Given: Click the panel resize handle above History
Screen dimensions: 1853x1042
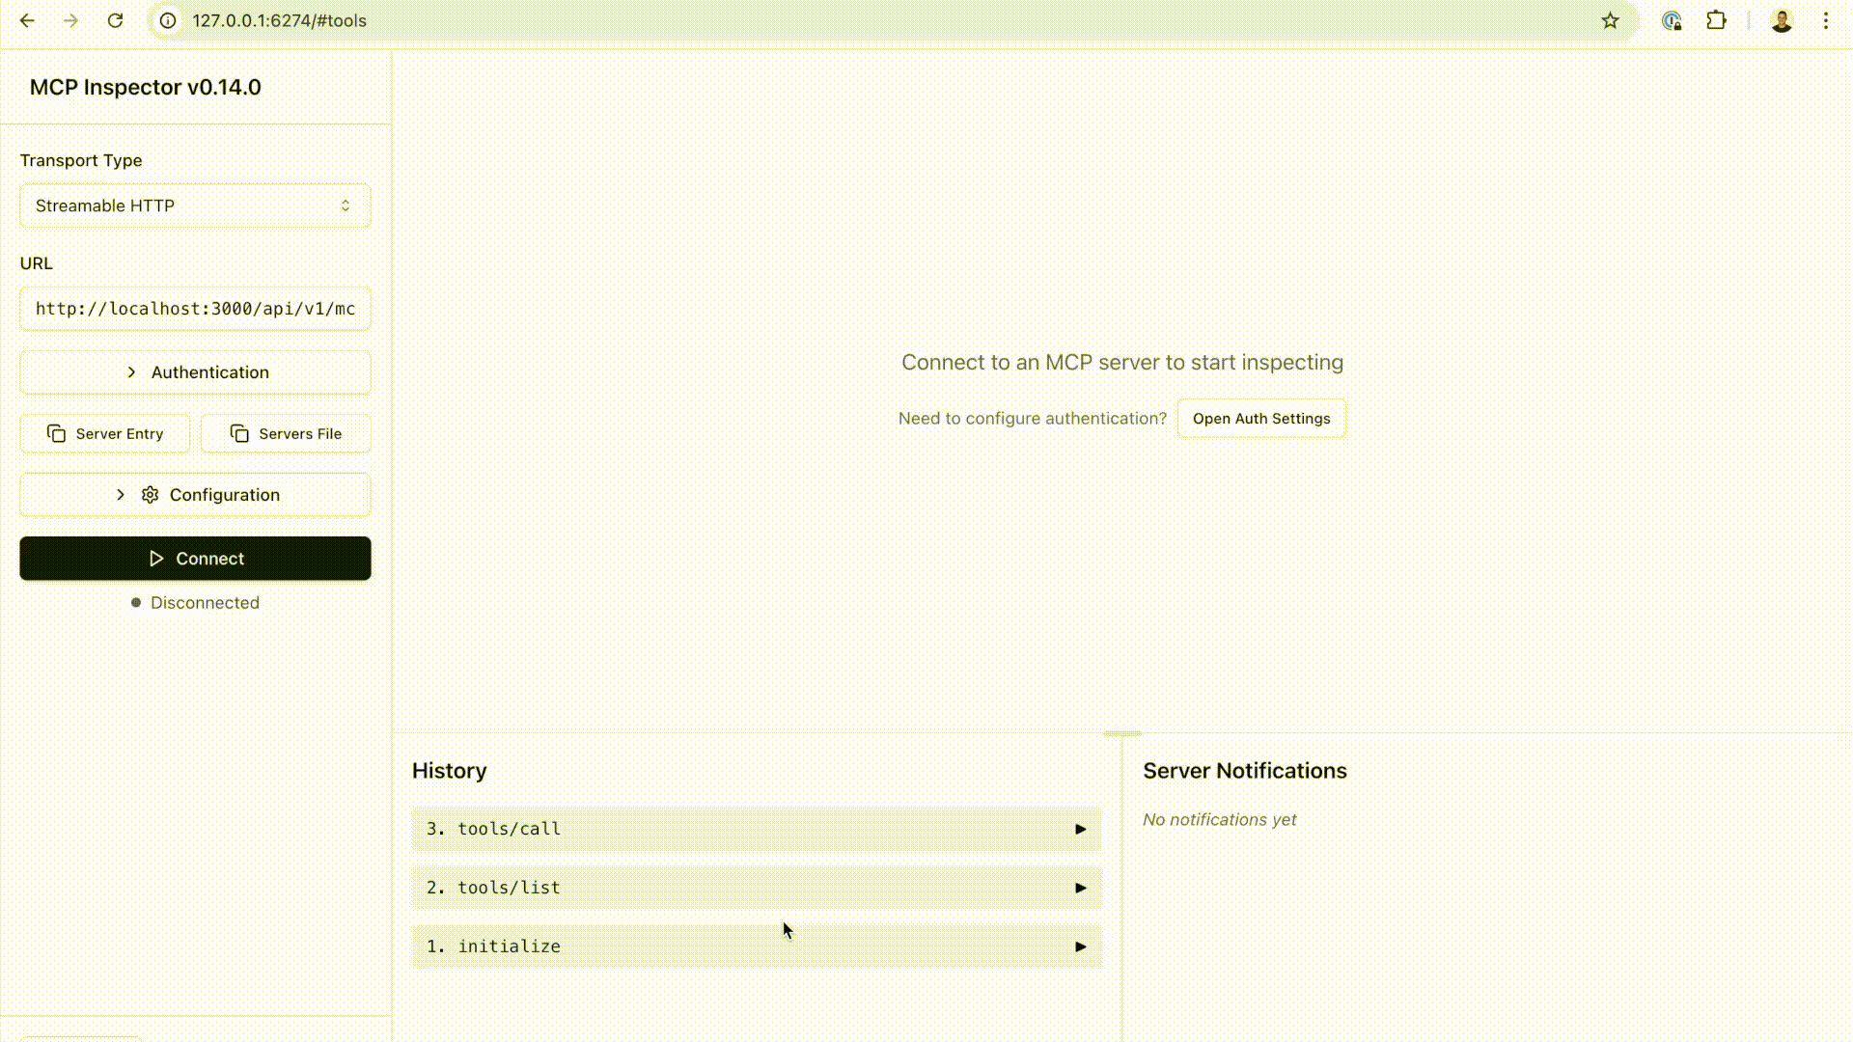Looking at the screenshot, I should click(1121, 733).
